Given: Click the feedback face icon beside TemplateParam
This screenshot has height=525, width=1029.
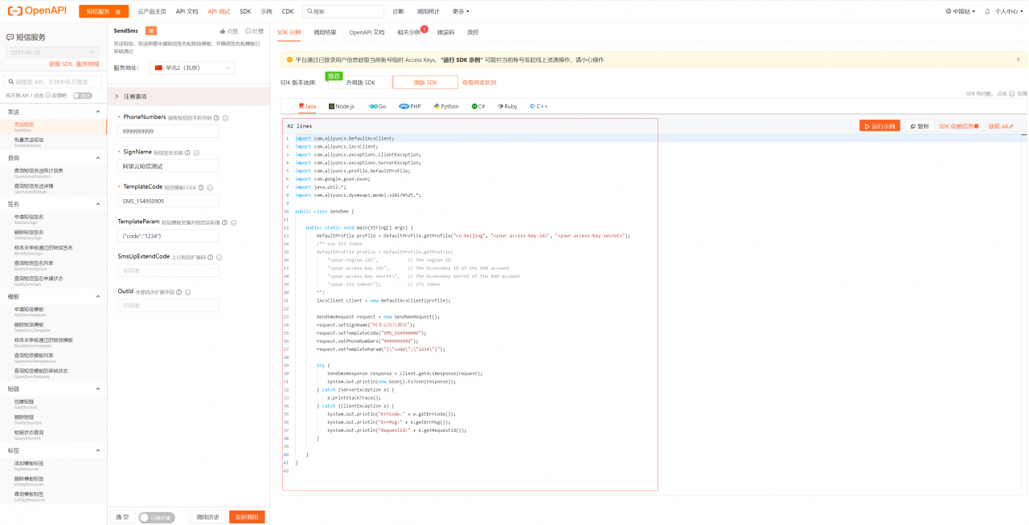Looking at the screenshot, I should click(x=232, y=222).
